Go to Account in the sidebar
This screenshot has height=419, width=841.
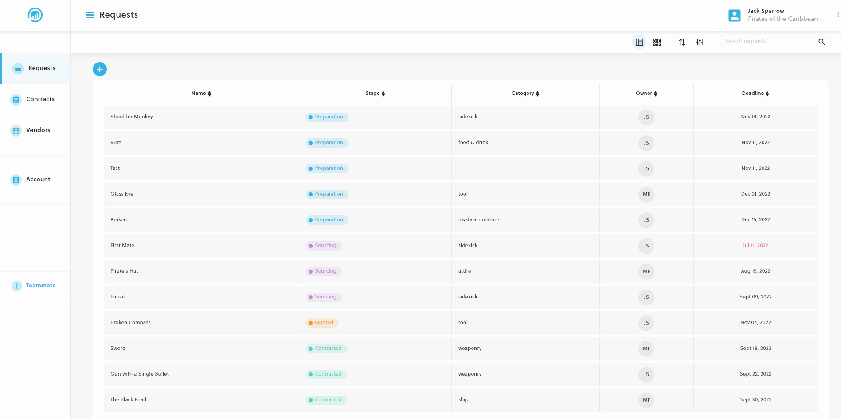click(x=38, y=180)
